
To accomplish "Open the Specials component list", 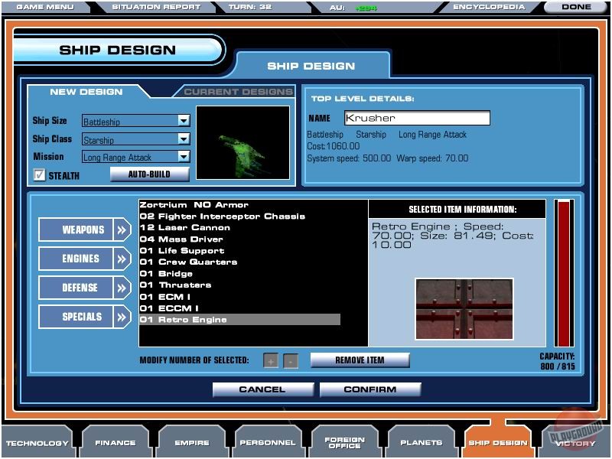I will coord(83,316).
